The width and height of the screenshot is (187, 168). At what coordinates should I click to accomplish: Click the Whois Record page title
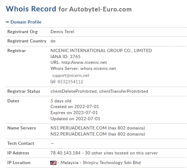(x=31, y=9)
